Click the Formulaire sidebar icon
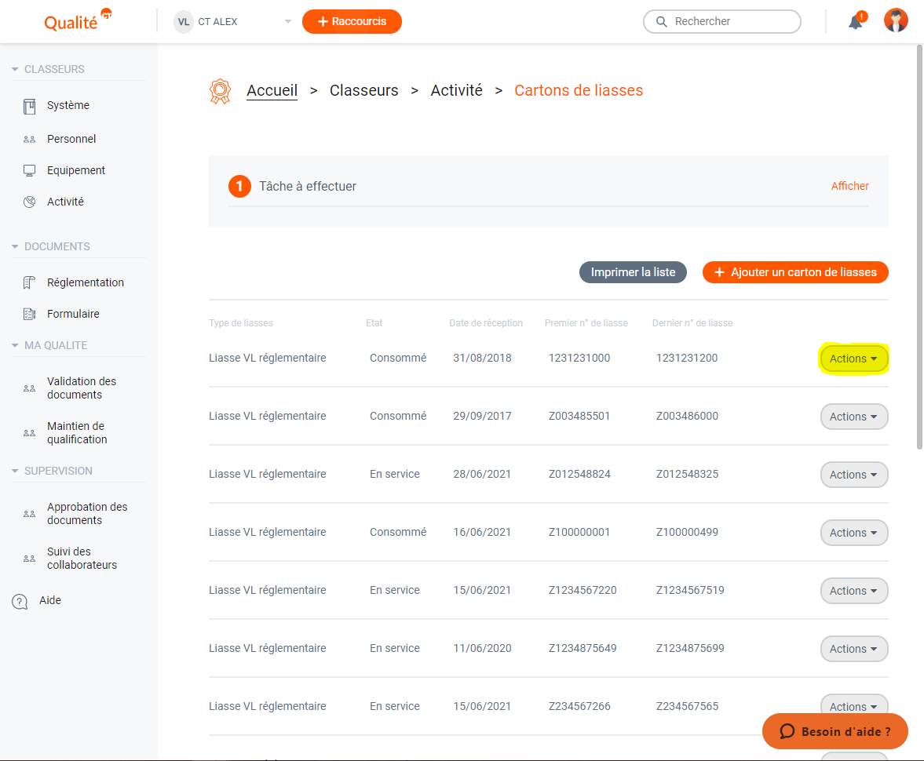924x761 pixels. (x=30, y=314)
